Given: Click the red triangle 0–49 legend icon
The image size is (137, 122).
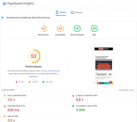Looking at the screenshot, I should (x=16, y=82).
